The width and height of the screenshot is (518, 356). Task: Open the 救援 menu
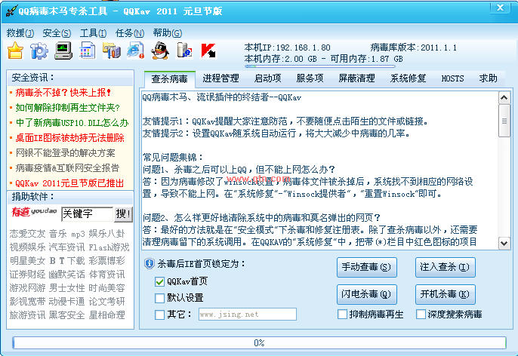click(20, 33)
